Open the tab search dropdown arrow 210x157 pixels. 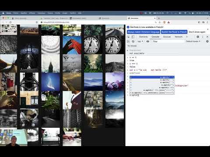pyautogui.click(x=208, y=18)
